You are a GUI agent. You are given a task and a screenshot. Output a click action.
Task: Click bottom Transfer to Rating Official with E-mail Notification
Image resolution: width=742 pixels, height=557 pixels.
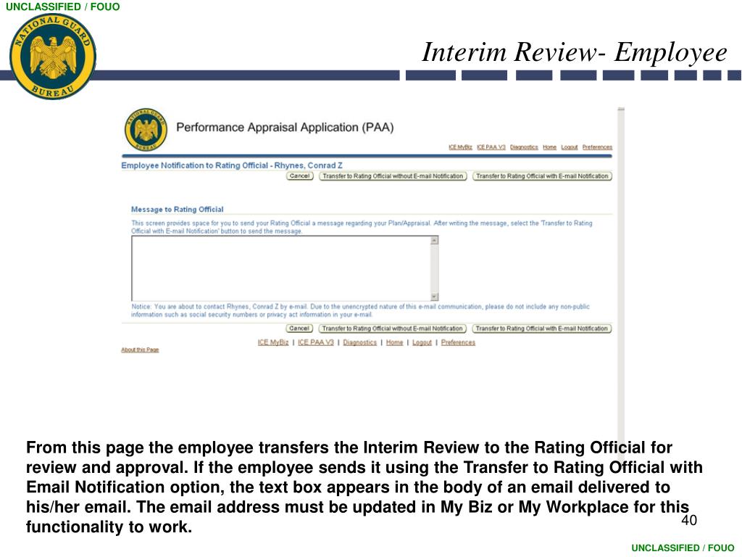coord(541,329)
